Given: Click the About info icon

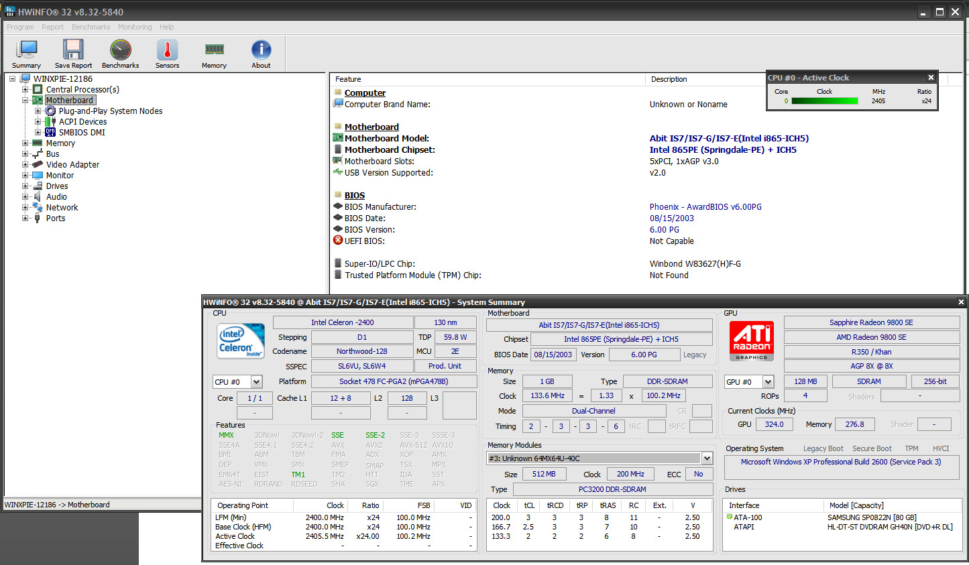Looking at the screenshot, I should [261, 54].
